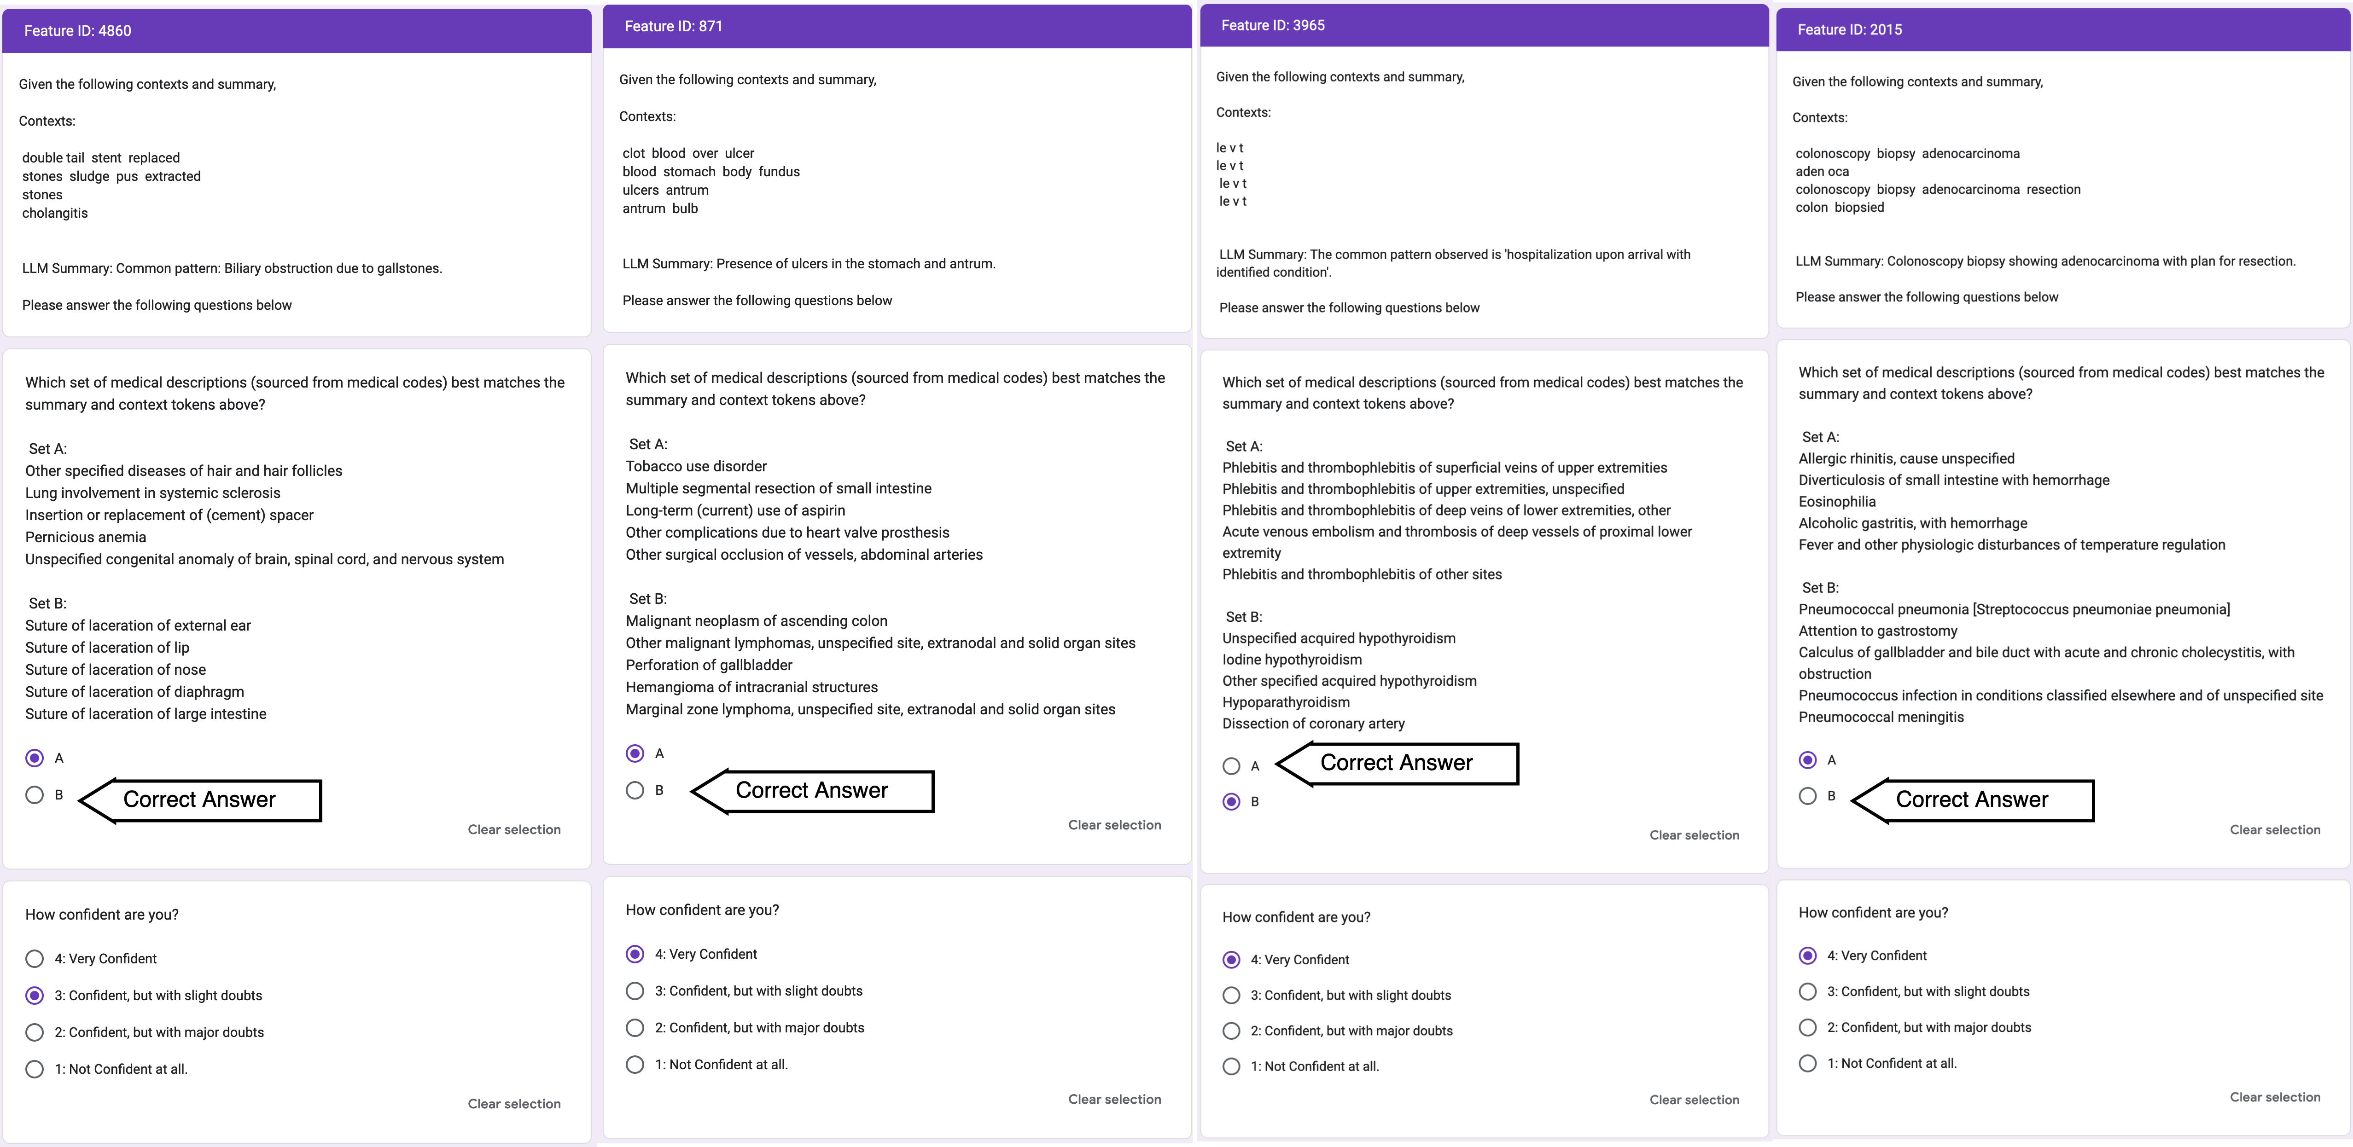Clear selection of Feature 871 confidence question
The width and height of the screenshot is (2353, 1147).
click(1114, 1100)
